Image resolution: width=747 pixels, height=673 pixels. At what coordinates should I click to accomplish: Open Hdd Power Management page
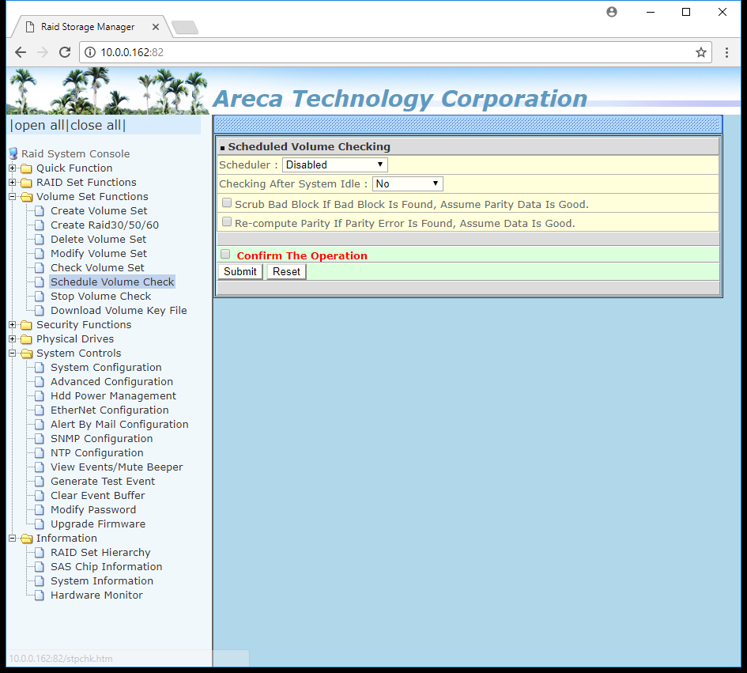113,396
